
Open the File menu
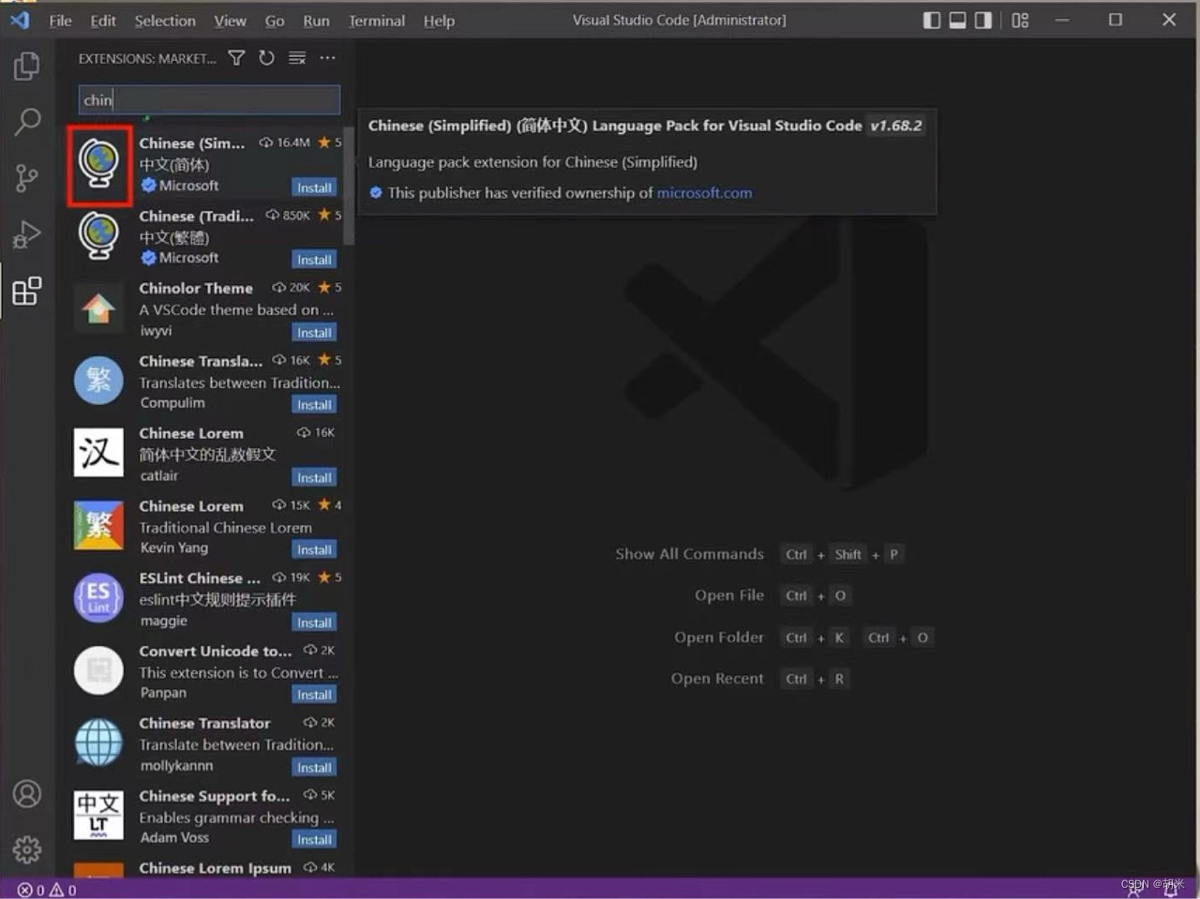click(x=60, y=21)
